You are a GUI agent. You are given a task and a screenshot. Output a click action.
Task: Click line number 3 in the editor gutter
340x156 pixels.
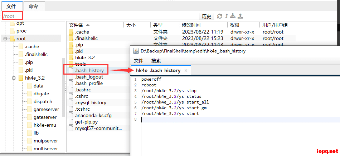pyautogui.click(x=136, y=91)
